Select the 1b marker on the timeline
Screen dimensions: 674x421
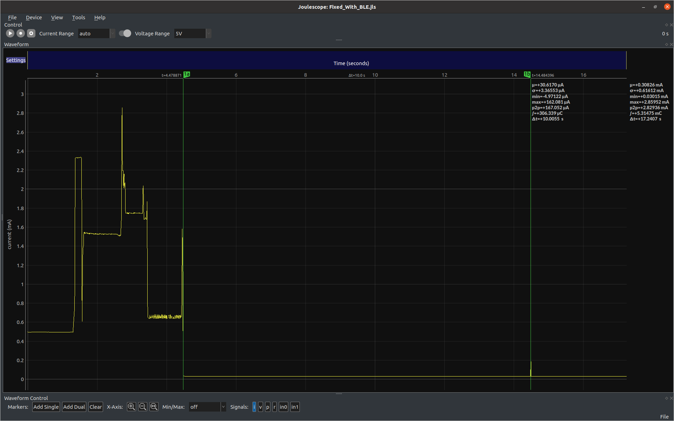coord(527,74)
